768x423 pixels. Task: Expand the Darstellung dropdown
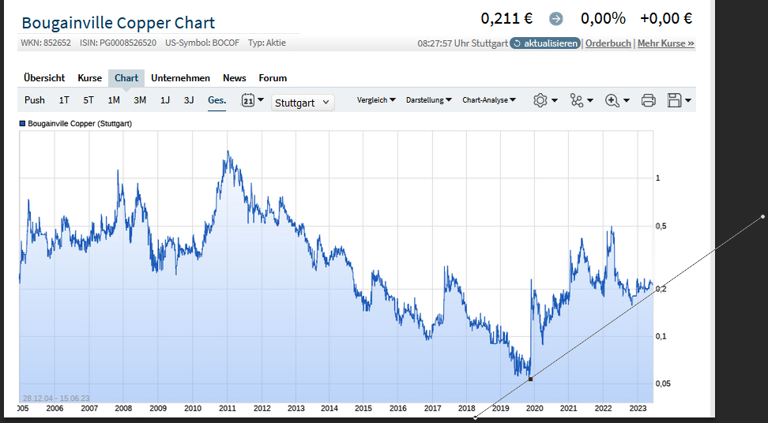(x=428, y=99)
